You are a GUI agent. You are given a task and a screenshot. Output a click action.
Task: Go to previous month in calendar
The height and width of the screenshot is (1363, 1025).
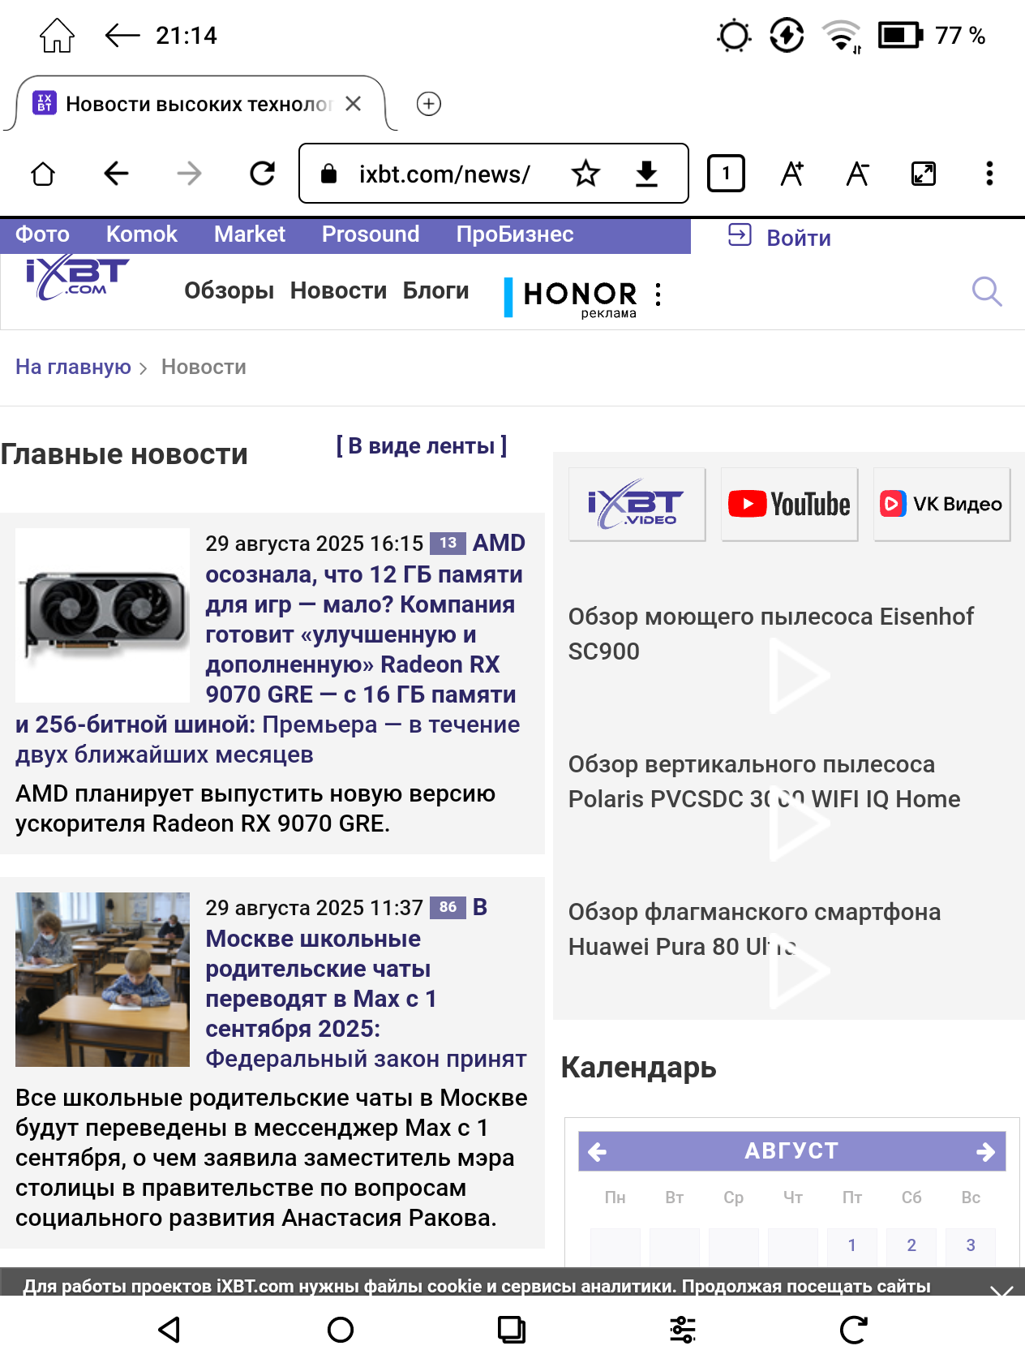(x=598, y=1151)
